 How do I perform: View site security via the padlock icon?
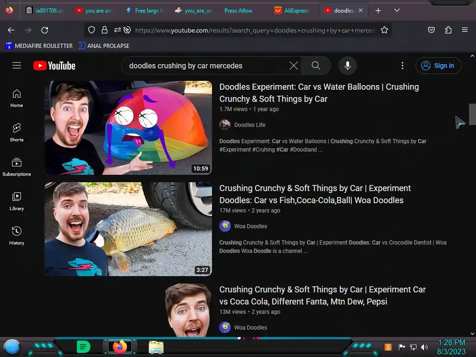[x=105, y=30]
